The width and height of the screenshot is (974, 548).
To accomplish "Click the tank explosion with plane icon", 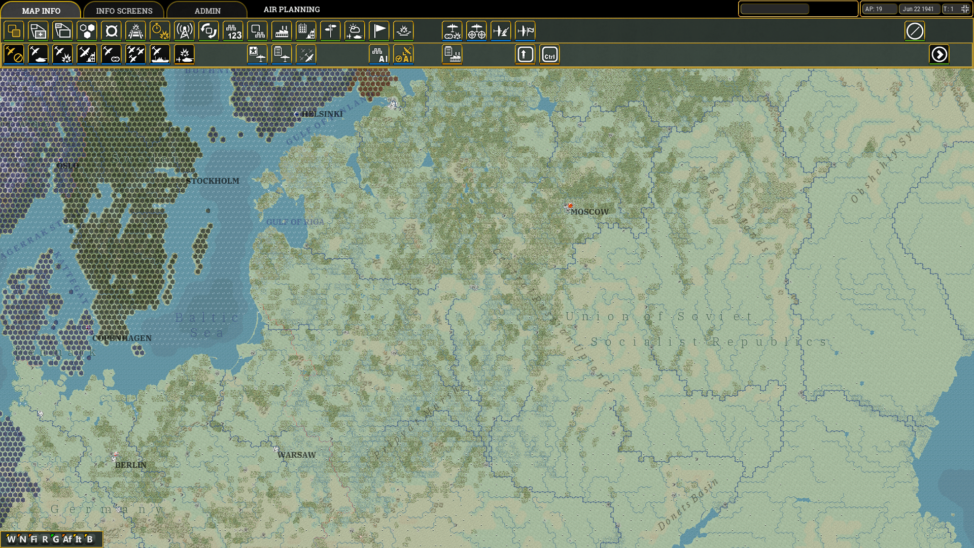I will tap(184, 54).
